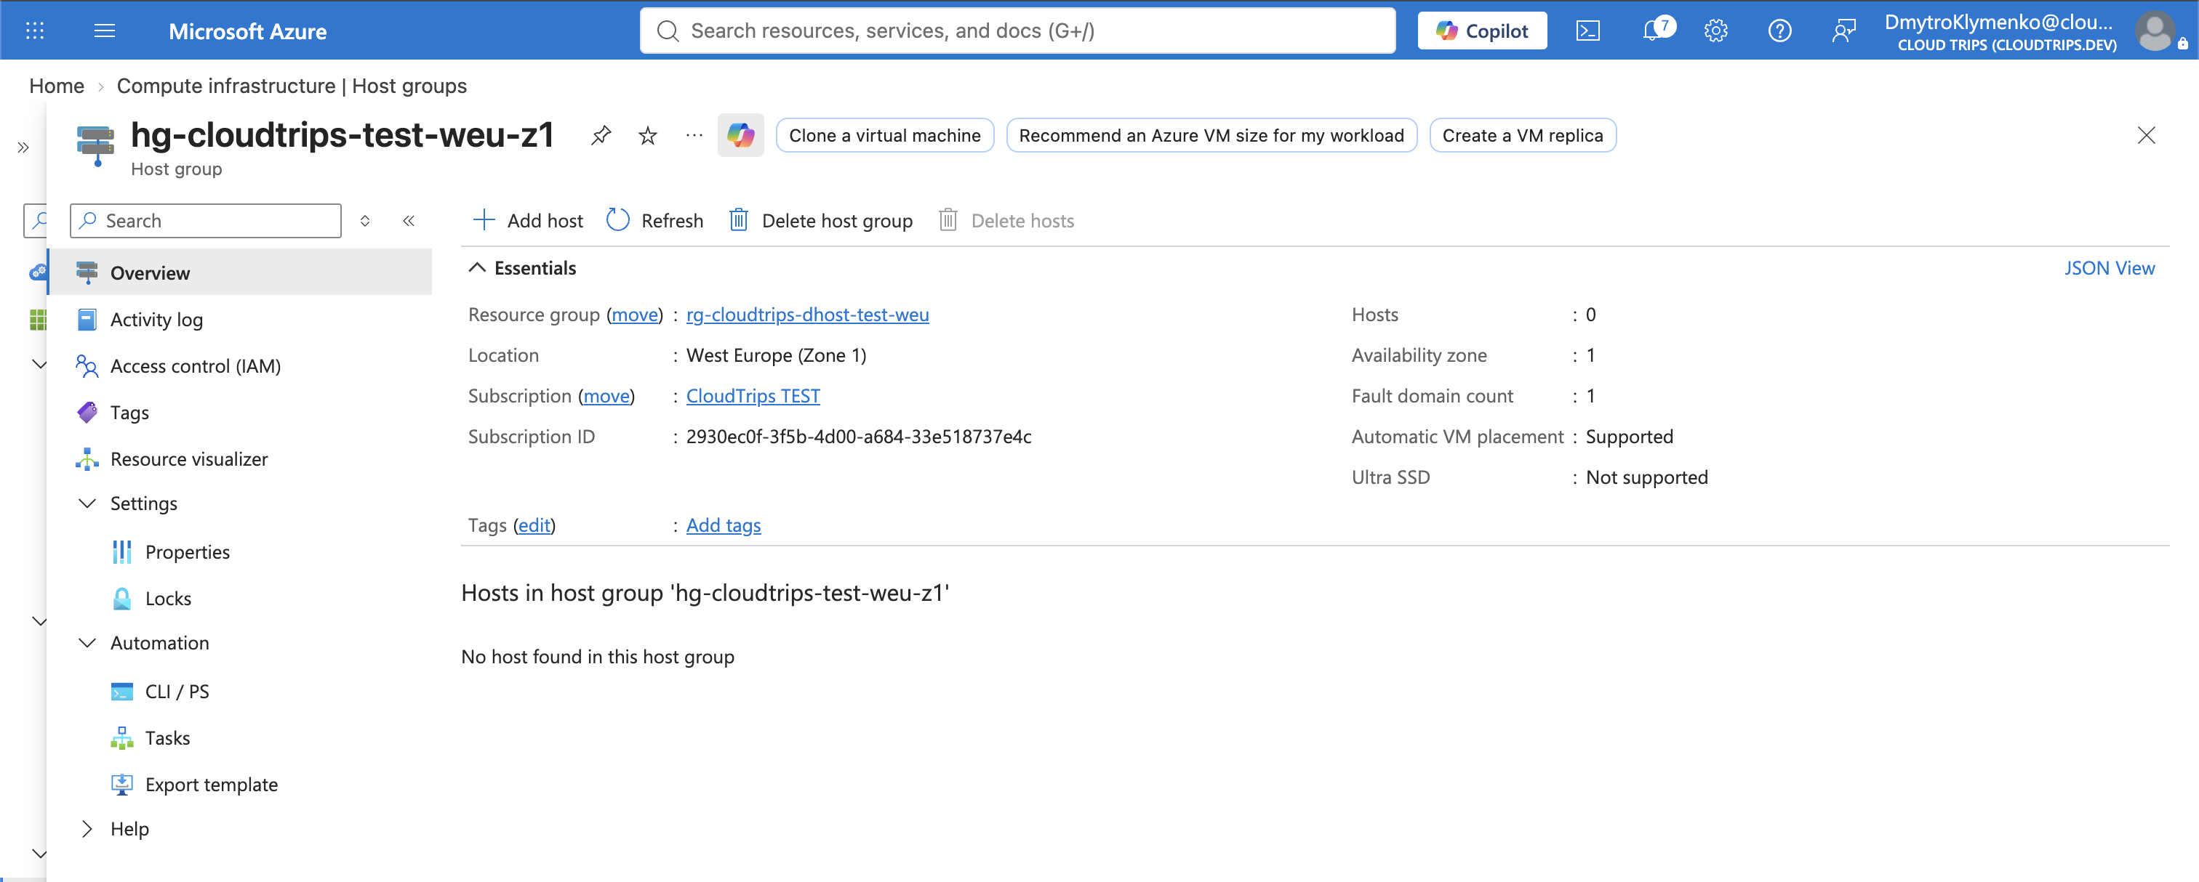2199x882 pixels.
Task: Open the portal hamburger menu
Action: [104, 31]
